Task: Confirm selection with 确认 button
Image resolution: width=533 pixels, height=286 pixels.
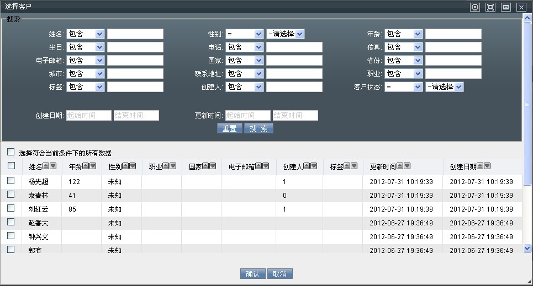Action: click(x=252, y=274)
